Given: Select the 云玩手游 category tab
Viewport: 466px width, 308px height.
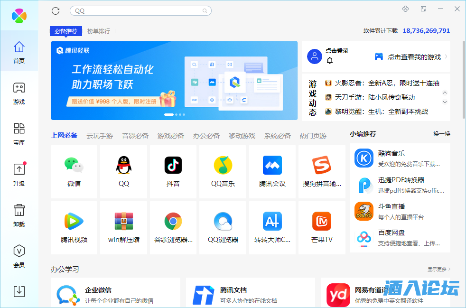Looking at the screenshot, I should (x=100, y=136).
